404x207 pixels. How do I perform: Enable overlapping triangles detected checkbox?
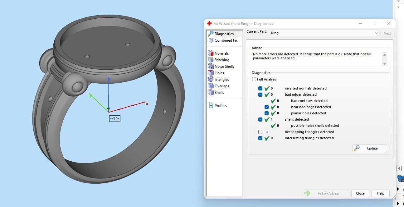coord(260,132)
